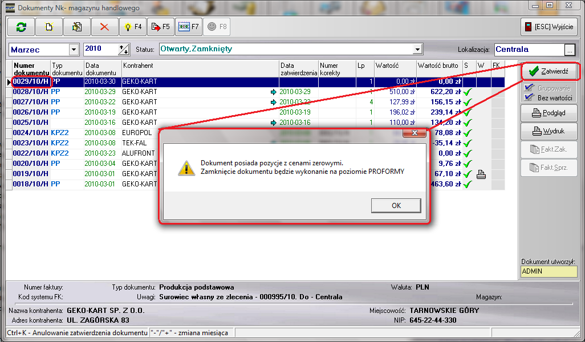Click the year 2010 spinner arrows
The height and width of the screenshot is (342, 585).
pyautogui.click(x=124, y=50)
